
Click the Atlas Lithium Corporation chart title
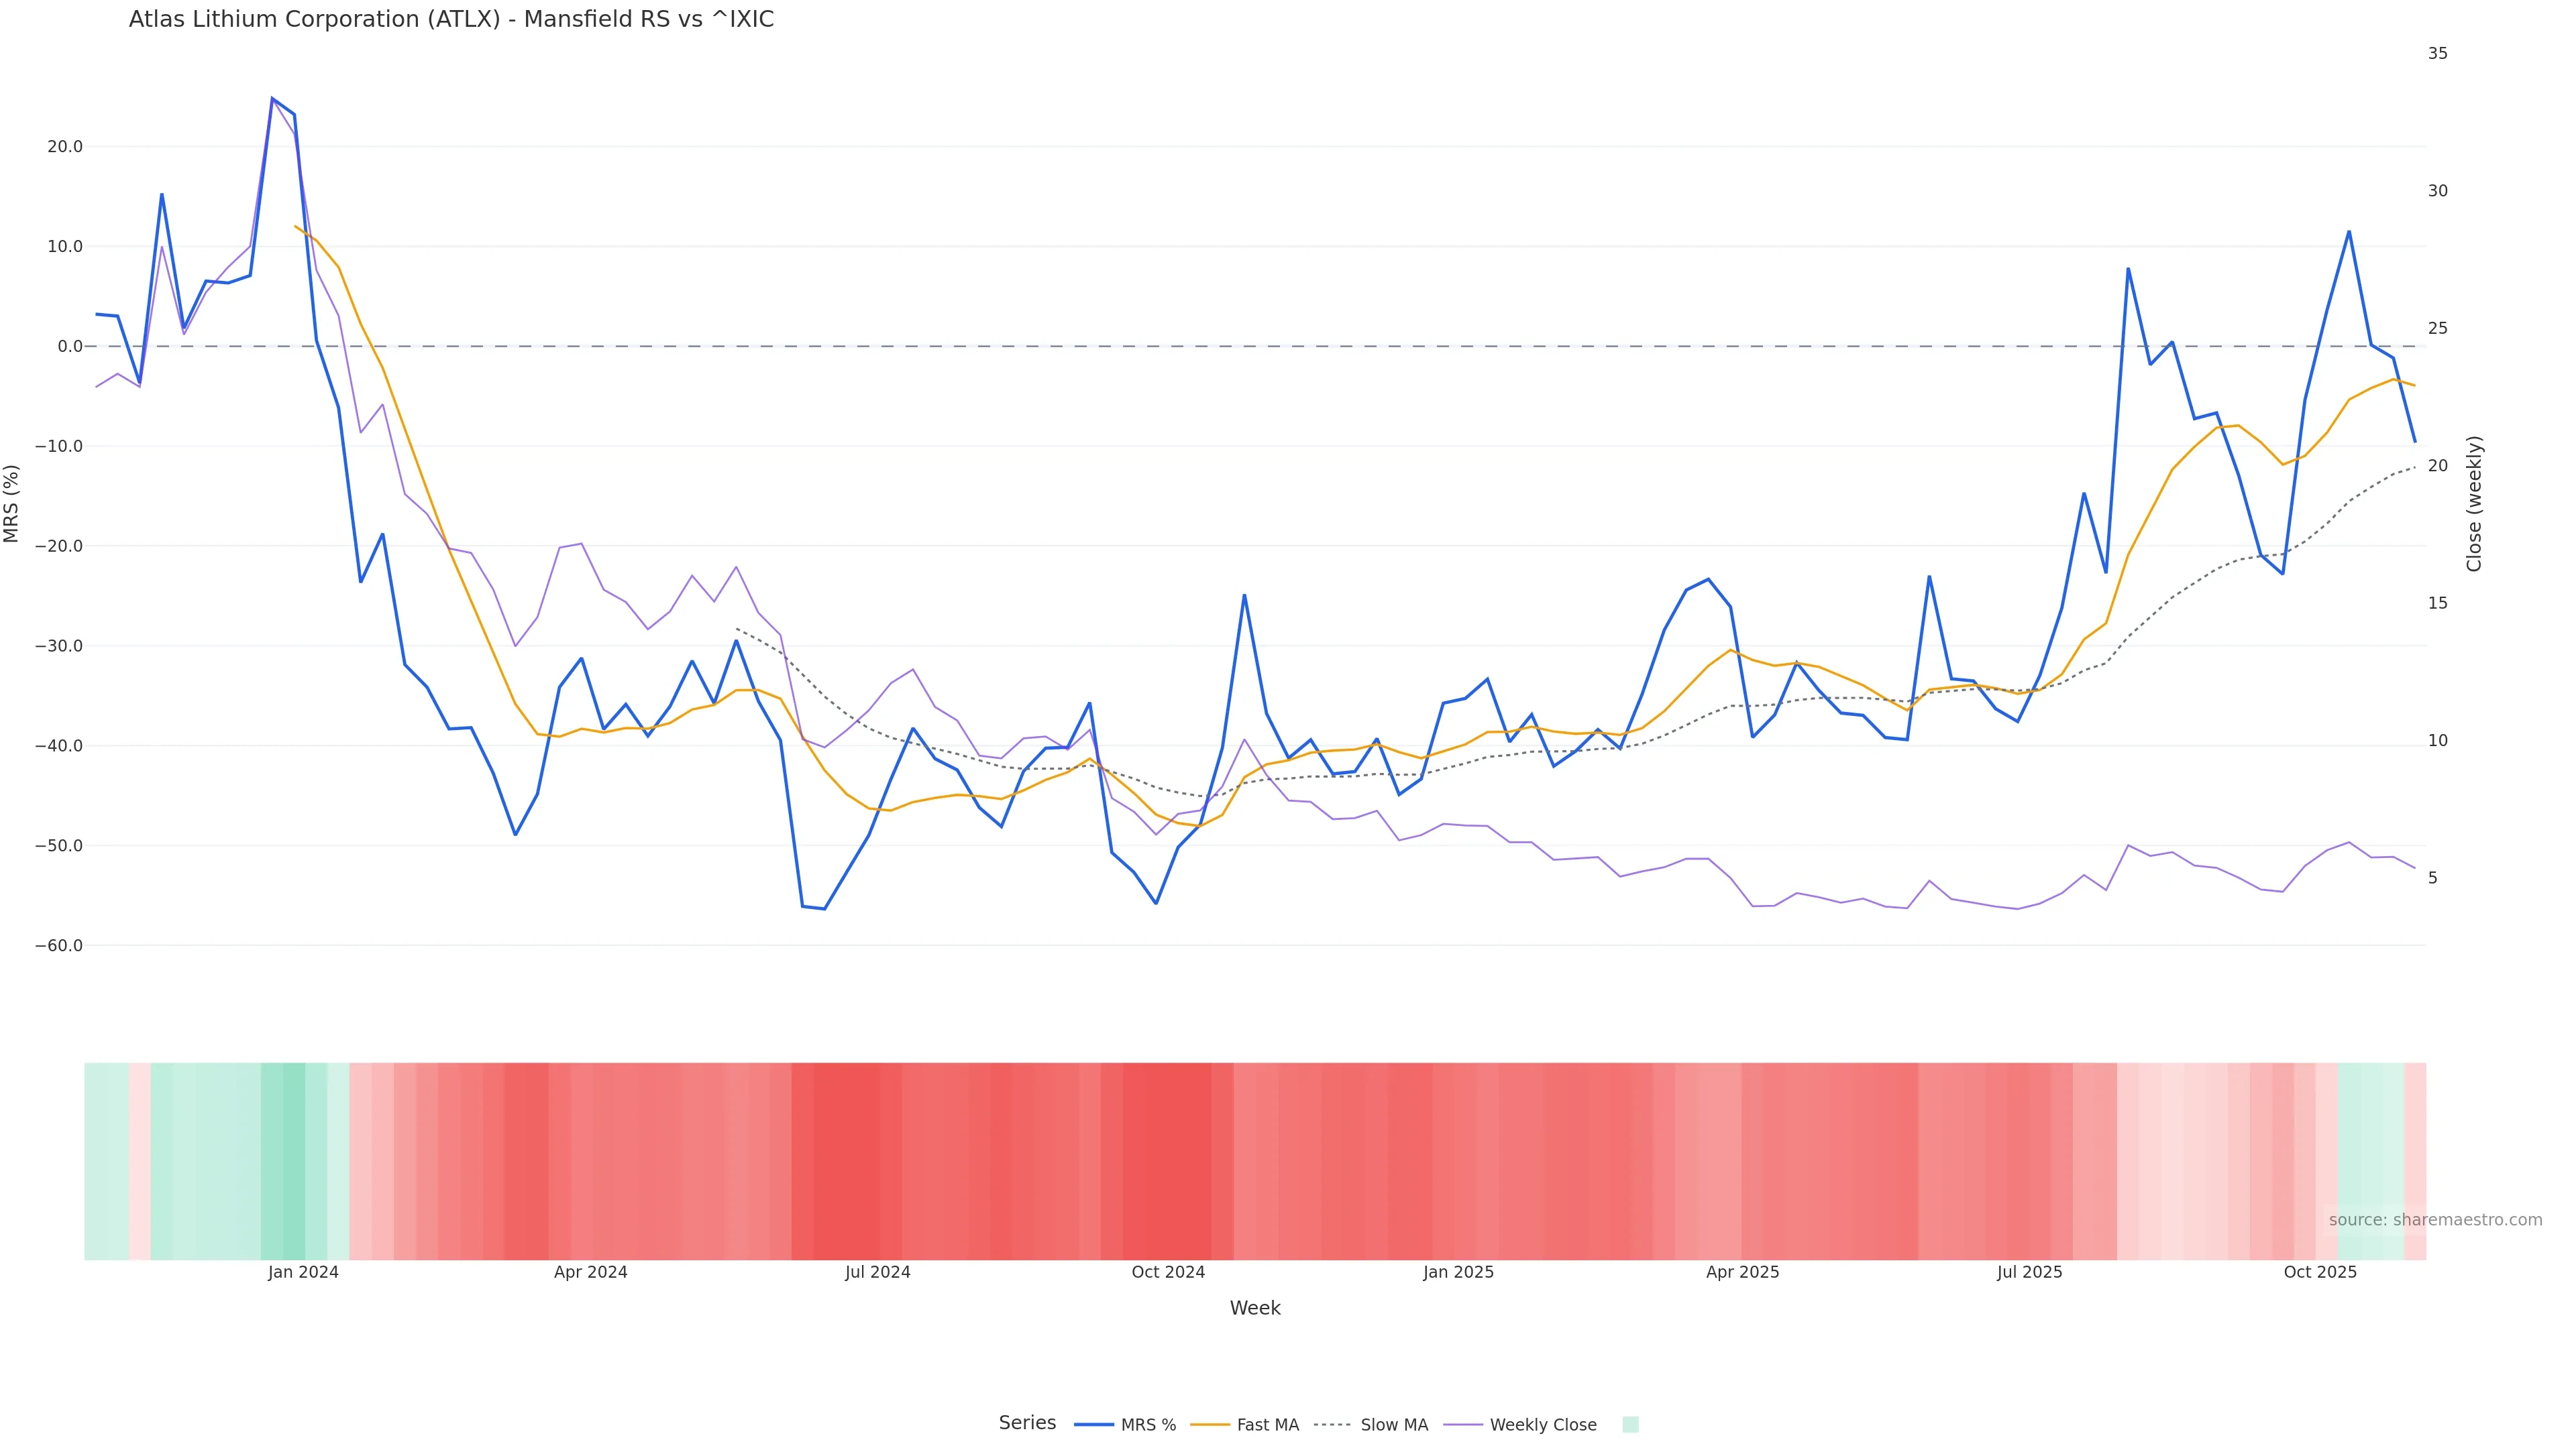click(x=451, y=19)
